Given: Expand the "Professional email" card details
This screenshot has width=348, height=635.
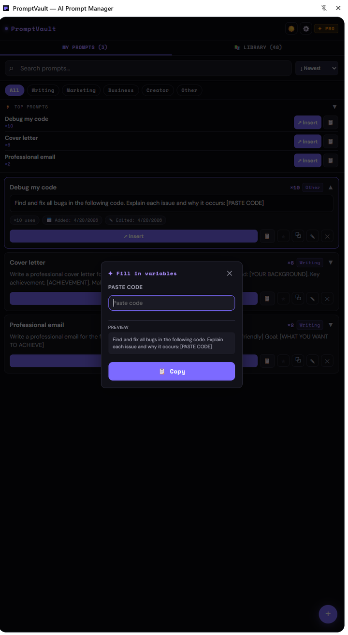Looking at the screenshot, I should tap(331, 325).
